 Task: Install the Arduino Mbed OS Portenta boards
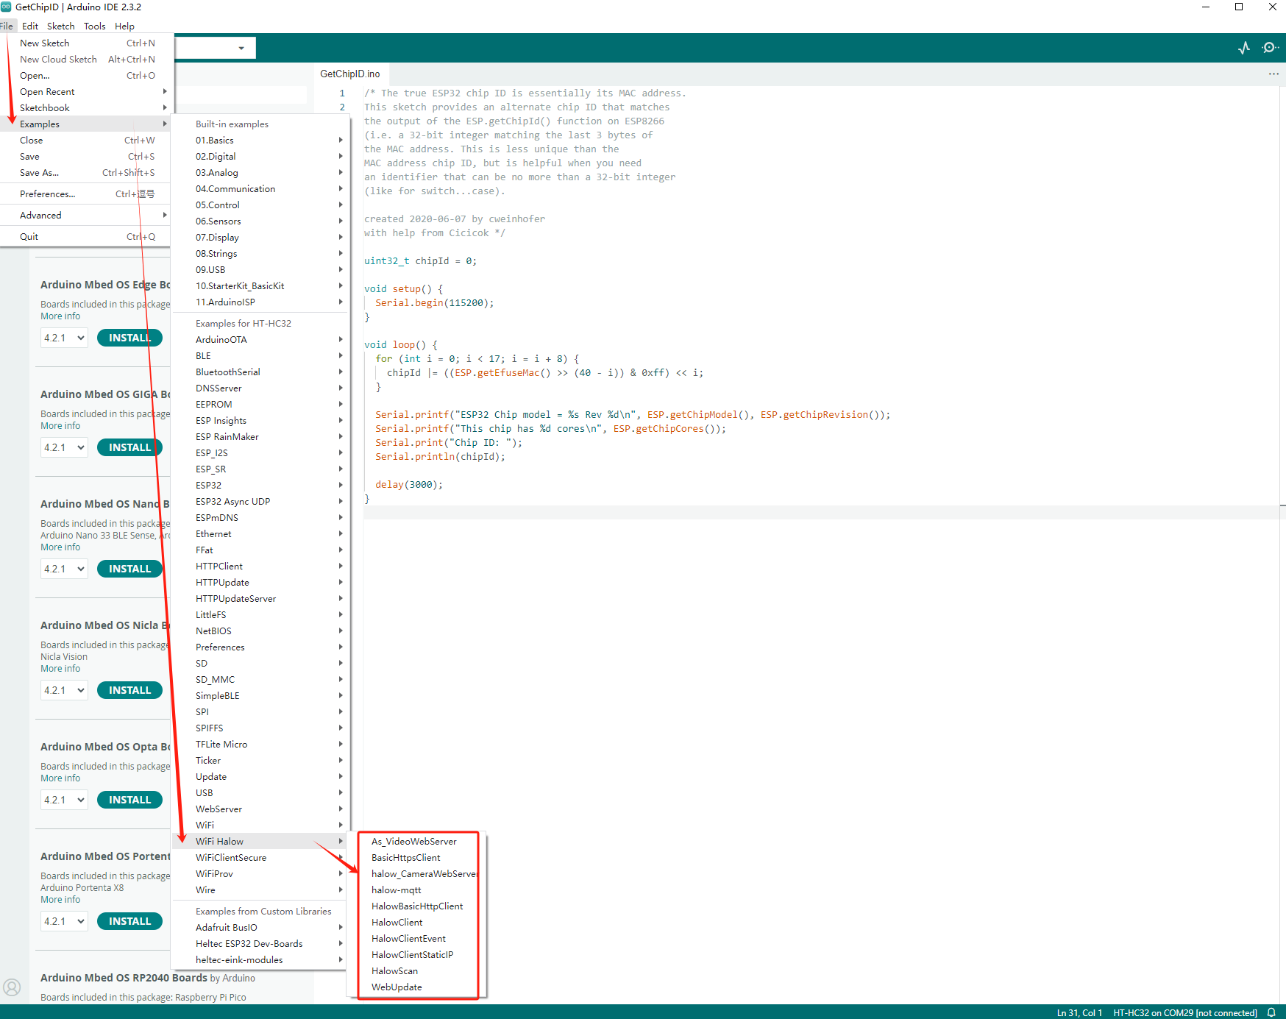point(129,921)
